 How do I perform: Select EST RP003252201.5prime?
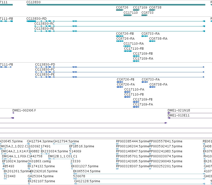click(x=150, y=169)
